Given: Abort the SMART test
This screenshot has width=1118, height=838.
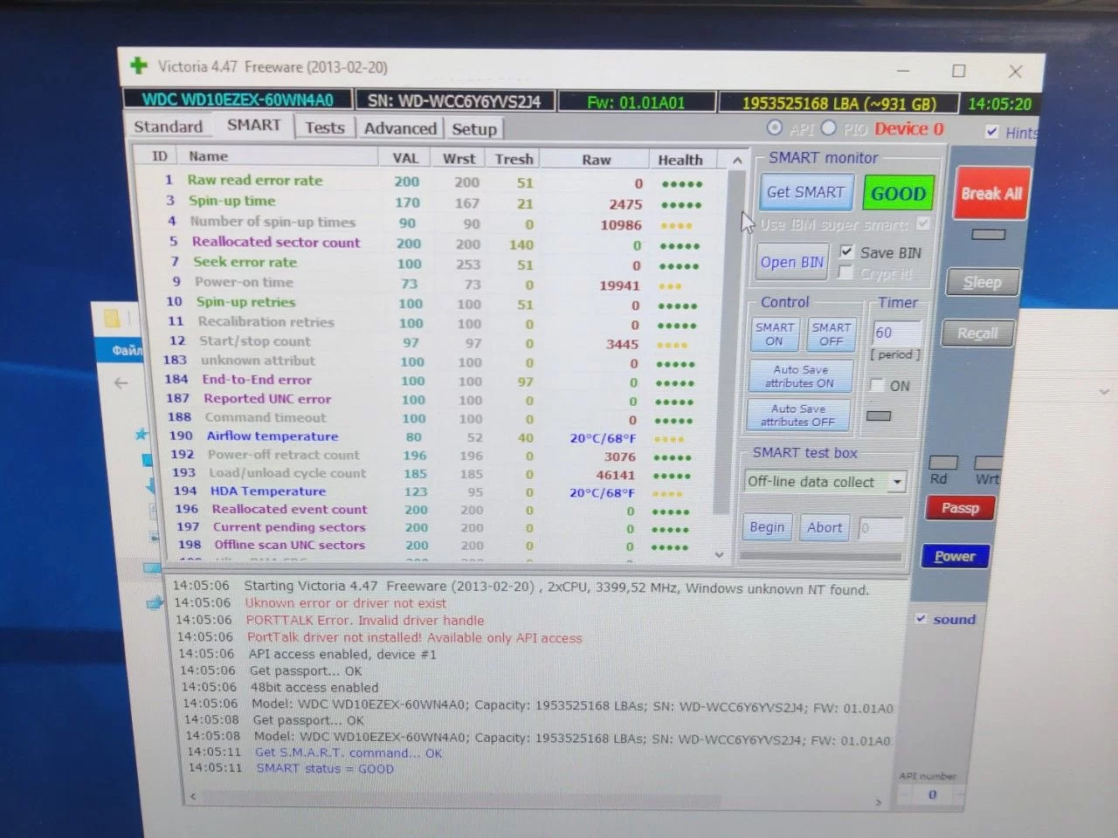Looking at the screenshot, I should coord(825,527).
